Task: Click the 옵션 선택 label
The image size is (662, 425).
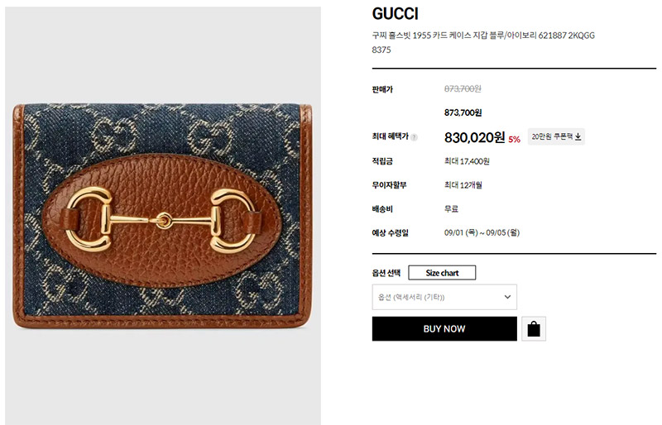Action: click(x=386, y=273)
